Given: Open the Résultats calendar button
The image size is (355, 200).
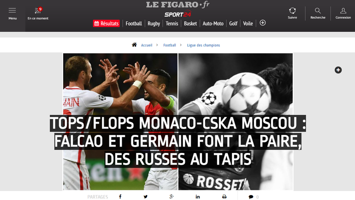Looking at the screenshot, I should coord(106,24).
